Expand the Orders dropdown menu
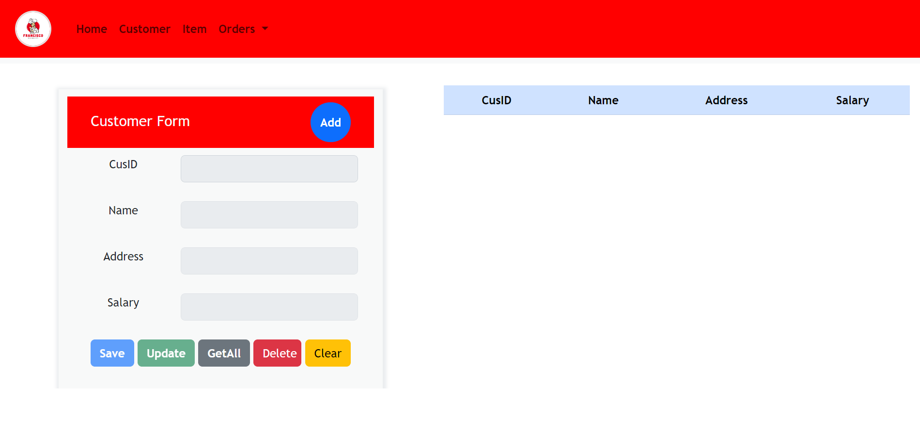The height and width of the screenshot is (435, 920). 237,29
